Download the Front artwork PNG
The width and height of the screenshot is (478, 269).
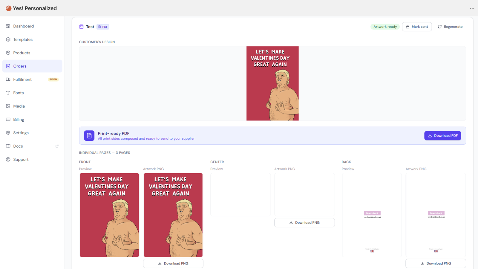(173, 263)
